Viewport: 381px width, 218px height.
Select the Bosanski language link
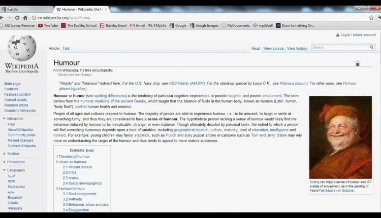point(15,197)
